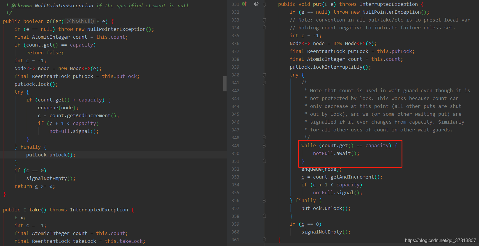The image size is (479, 246).
Task: Click 'this.putLock' on line 337
Action: pos(394,51)
